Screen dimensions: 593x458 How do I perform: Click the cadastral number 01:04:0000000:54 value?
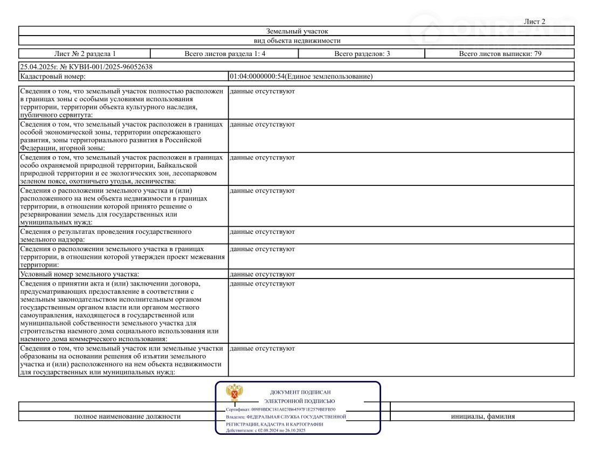(x=301, y=77)
